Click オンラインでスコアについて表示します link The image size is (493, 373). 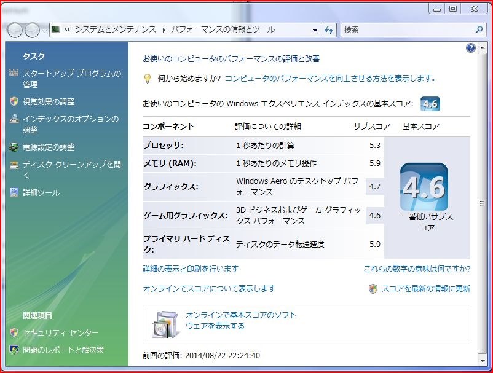click(x=209, y=288)
